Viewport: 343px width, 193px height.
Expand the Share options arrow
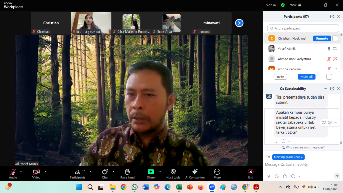160,172
